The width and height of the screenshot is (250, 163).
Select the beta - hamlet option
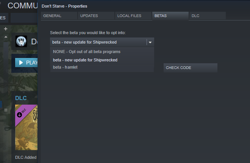click(x=65, y=67)
